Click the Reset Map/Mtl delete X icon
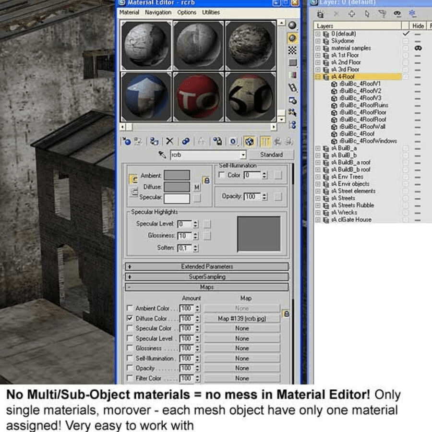Image resolution: width=432 pixels, height=432 pixels. (x=169, y=141)
